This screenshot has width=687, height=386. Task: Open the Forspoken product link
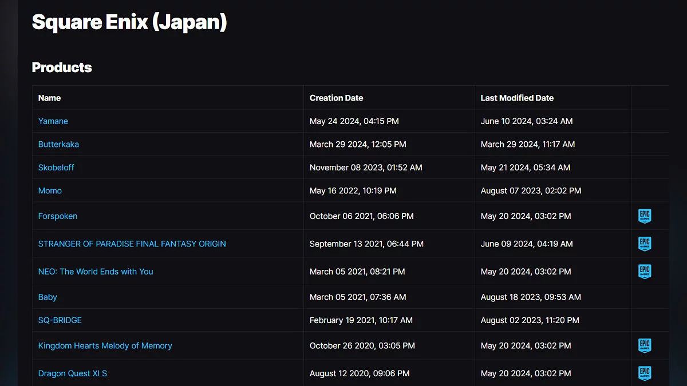point(58,216)
